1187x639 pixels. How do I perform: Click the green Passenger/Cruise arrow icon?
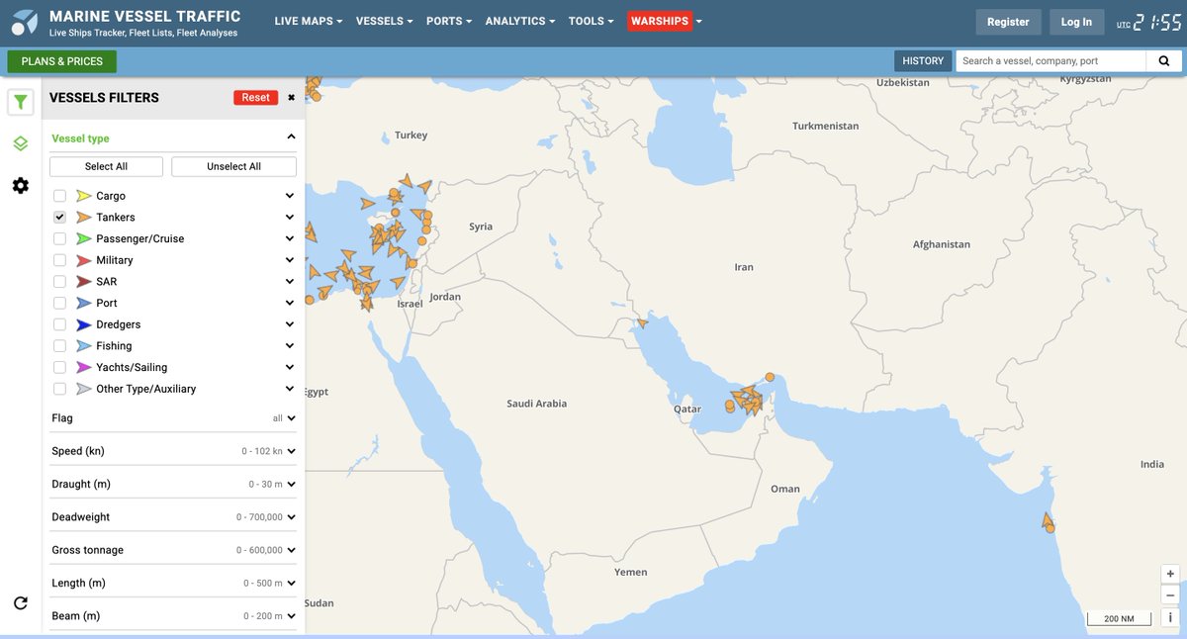pyautogui.click(x=83, y=238)
